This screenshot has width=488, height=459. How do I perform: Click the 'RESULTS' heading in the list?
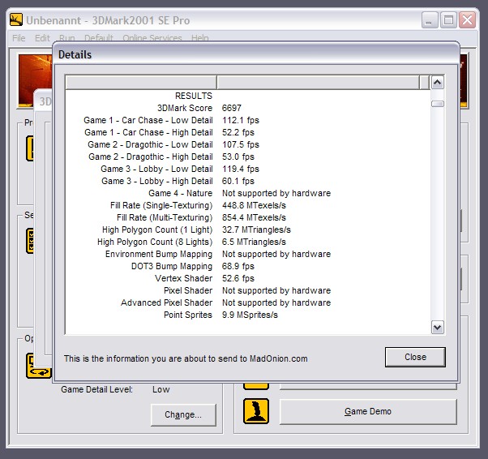[x=194, y=96]
